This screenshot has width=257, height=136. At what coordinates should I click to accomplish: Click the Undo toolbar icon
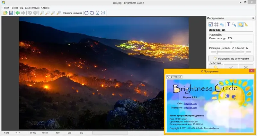coord(30,13)
